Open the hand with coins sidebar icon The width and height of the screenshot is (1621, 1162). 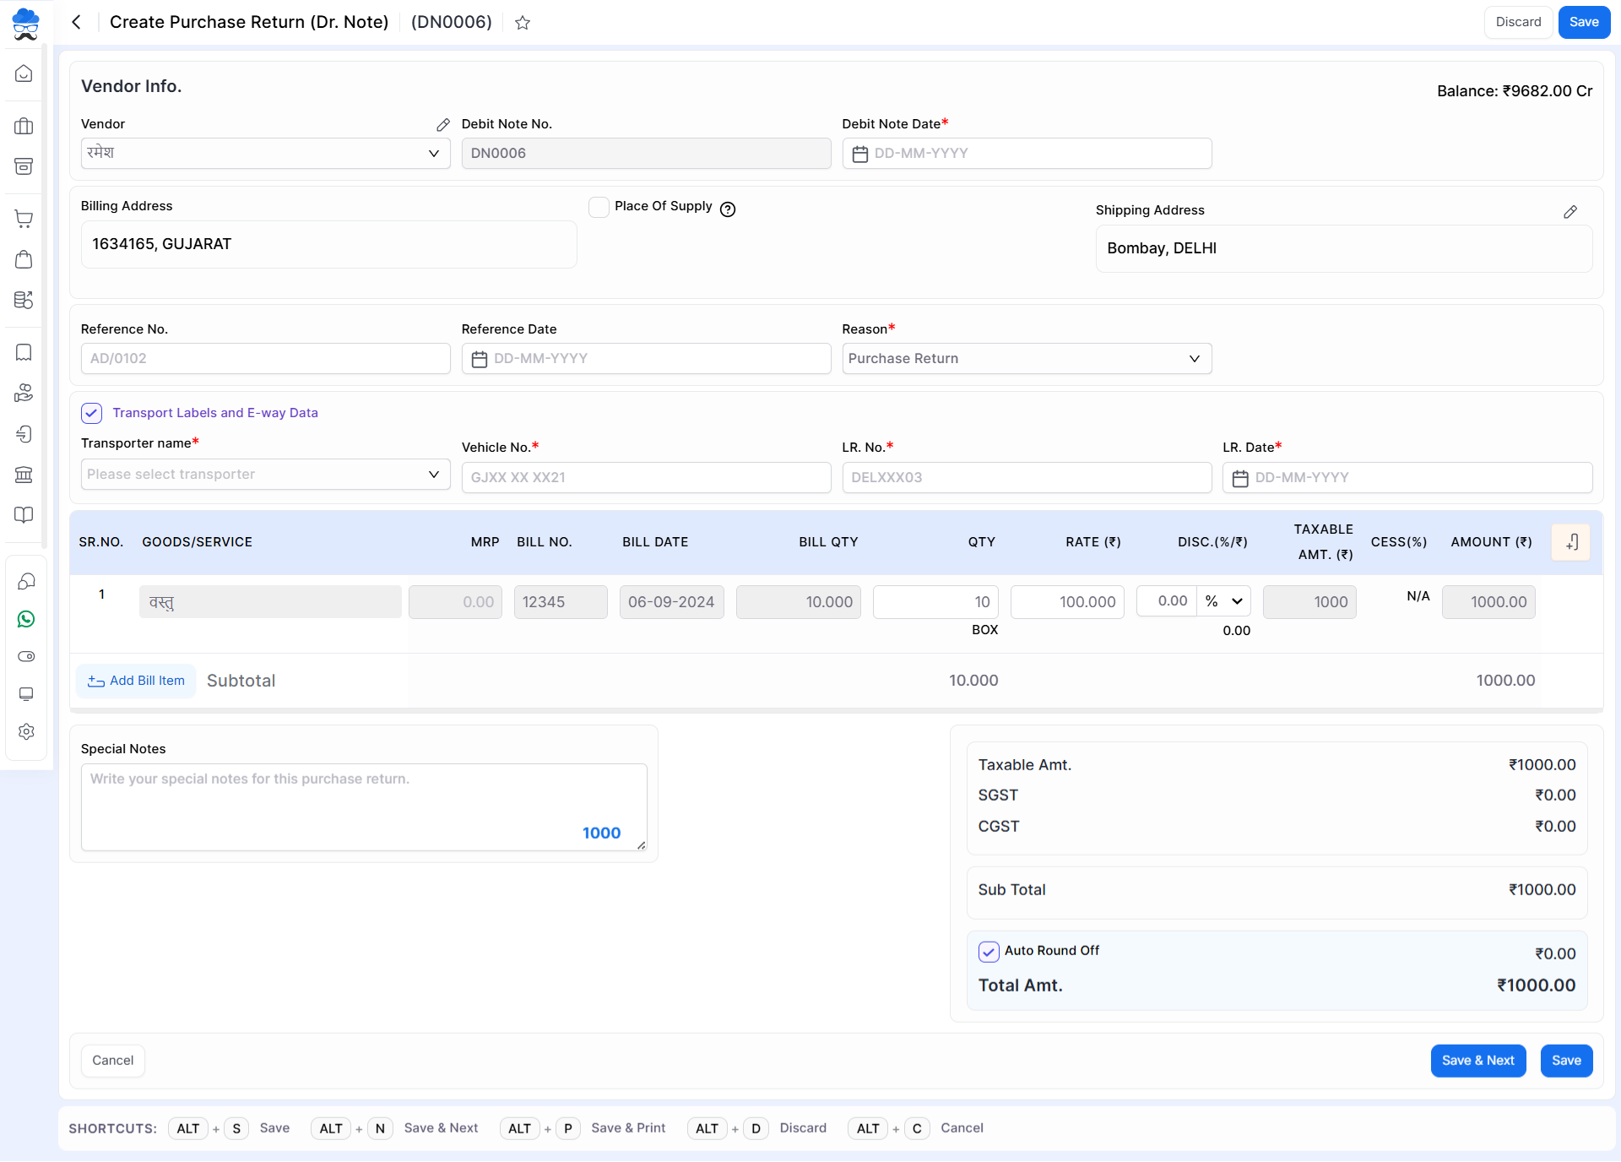[24, 393]
